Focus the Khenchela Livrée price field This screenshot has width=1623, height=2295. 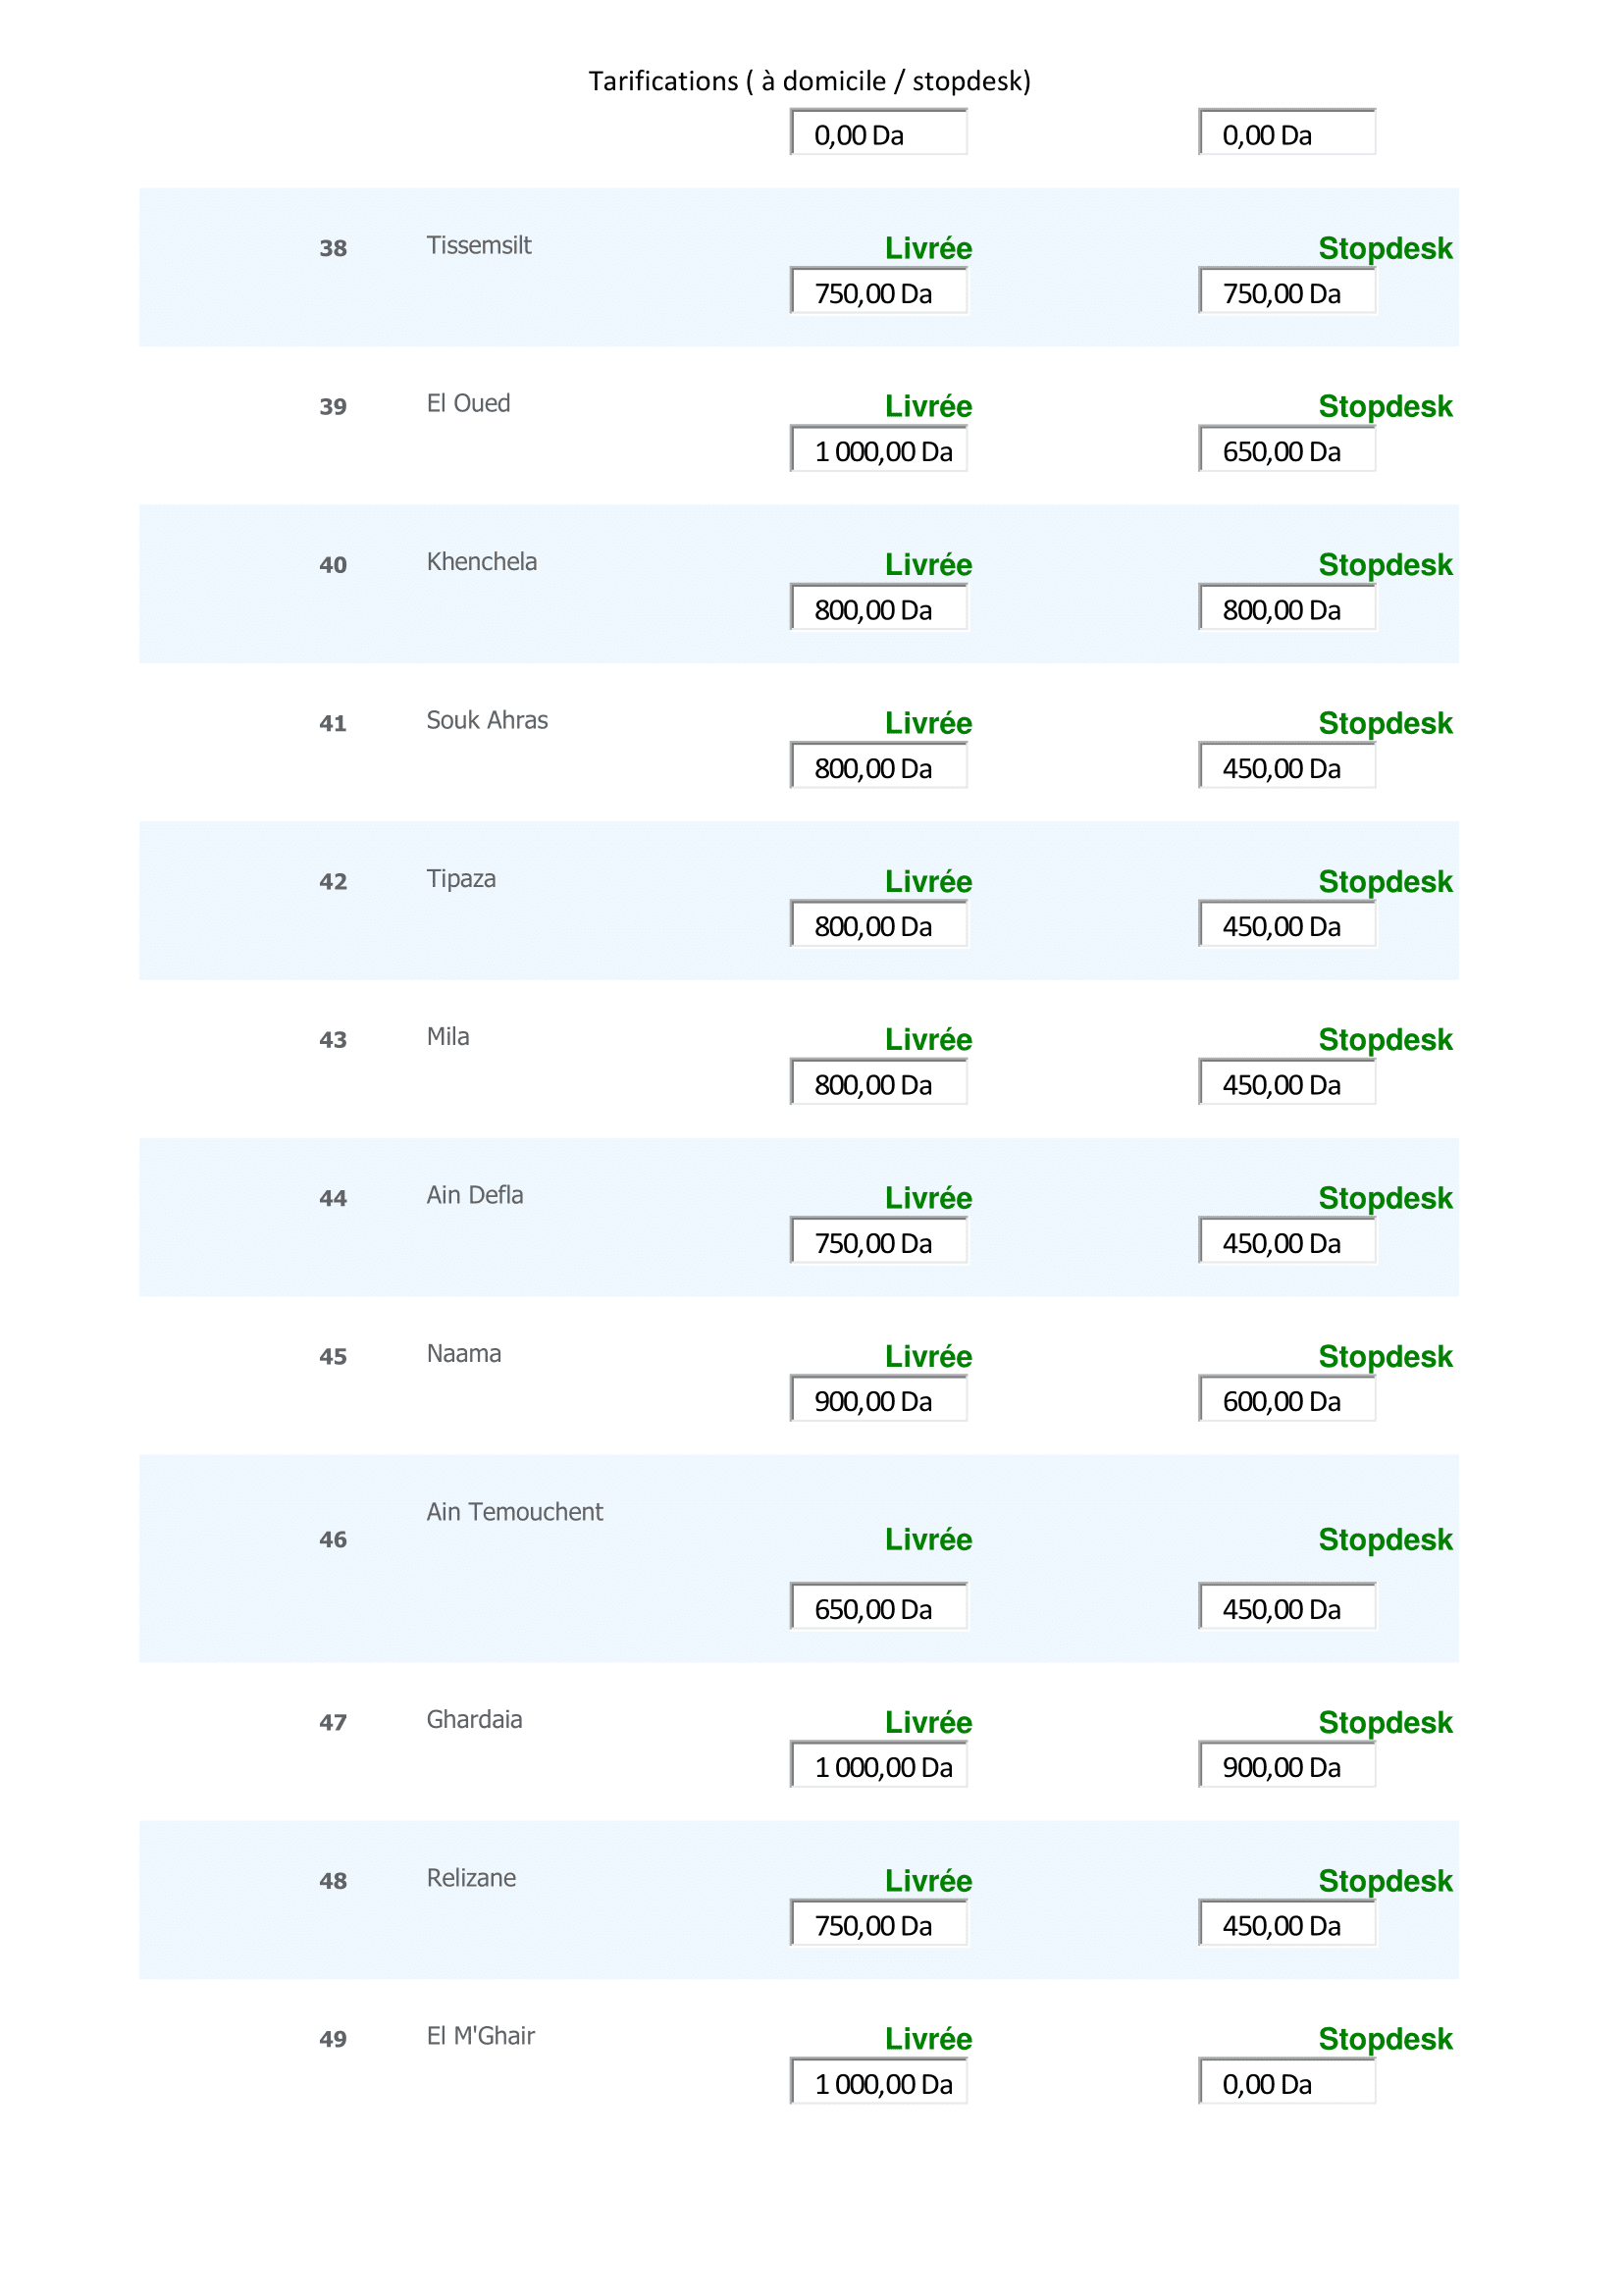tap(878, 608)
